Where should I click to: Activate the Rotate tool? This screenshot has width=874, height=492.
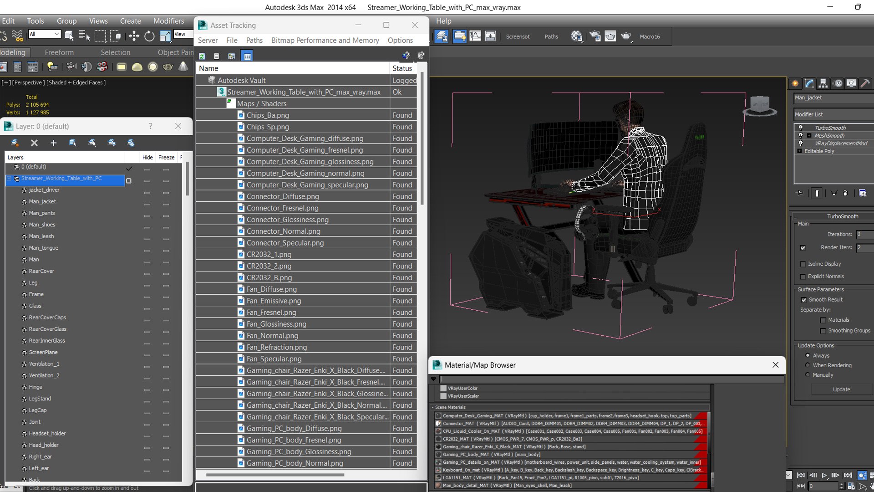pos(149,36)
